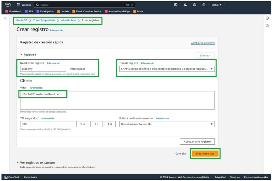Open the Global region menu

click(216, 5)
